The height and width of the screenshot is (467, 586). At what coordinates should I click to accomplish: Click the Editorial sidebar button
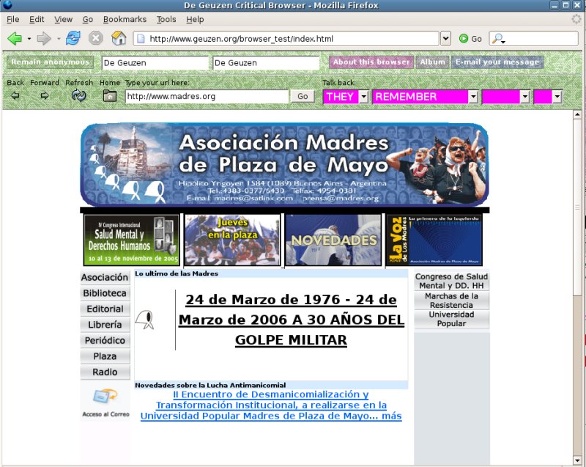click(x=105, y=309)
